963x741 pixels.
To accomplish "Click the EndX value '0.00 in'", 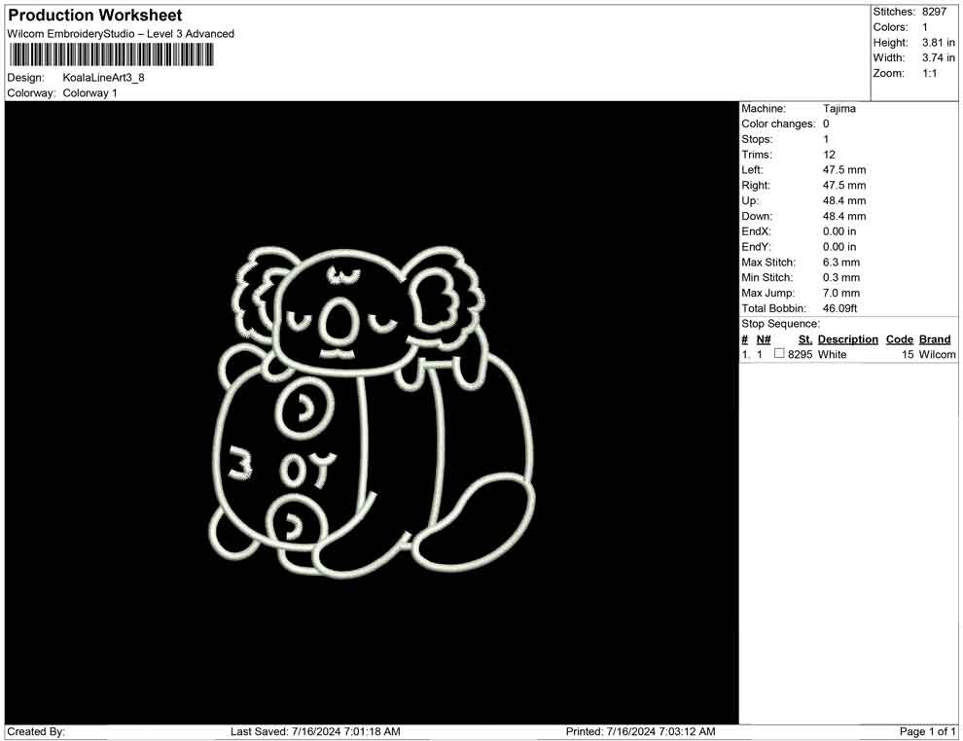I will (x=838, y=231).
